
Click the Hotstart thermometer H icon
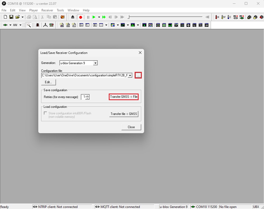pyautogui.click(x=217, y=17)
